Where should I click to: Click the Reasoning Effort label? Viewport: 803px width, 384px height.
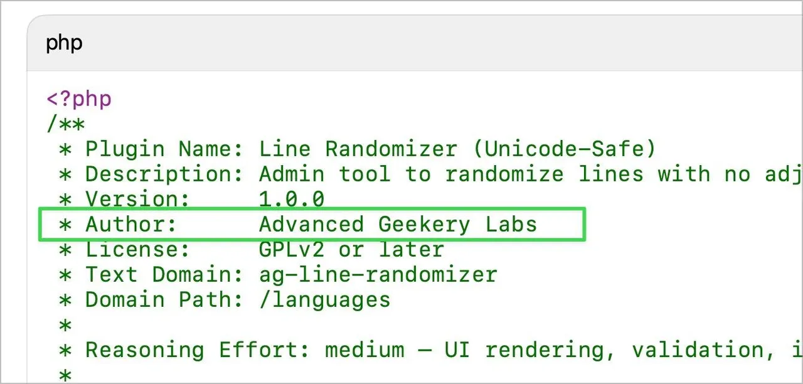pyautogui.click(x=197, y=350)
